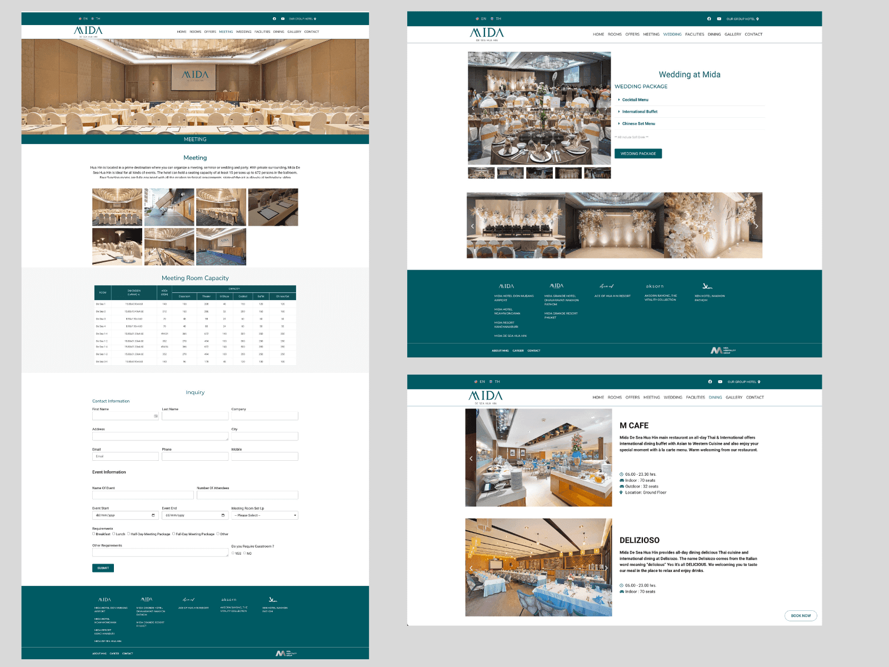The image size is (889, 667).
Task: Open calendar picker in Event Start field
Action: (x=153, y=515)
